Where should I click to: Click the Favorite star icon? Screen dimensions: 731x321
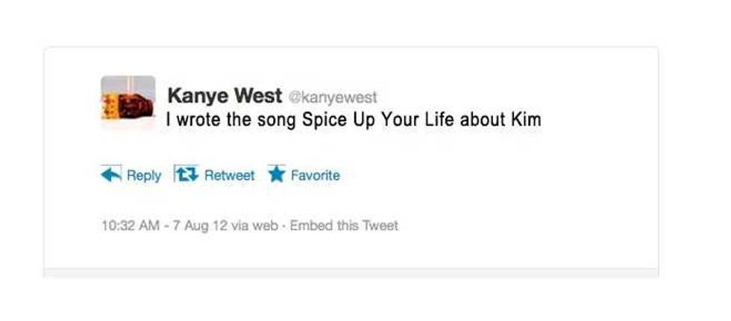tap(277, 175)
